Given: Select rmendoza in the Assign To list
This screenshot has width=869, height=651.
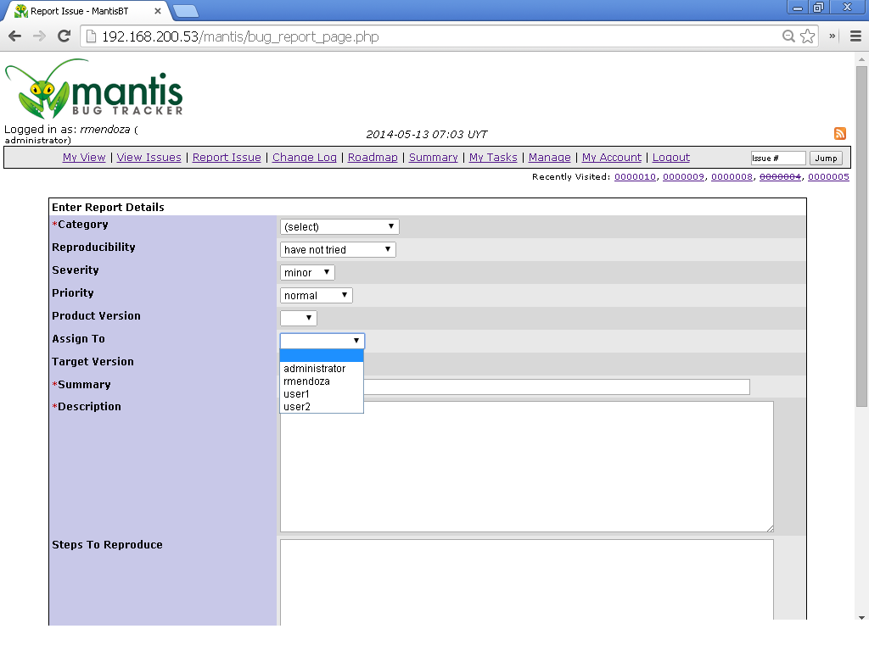Looking at the screenshot, I should coord(306,381).
